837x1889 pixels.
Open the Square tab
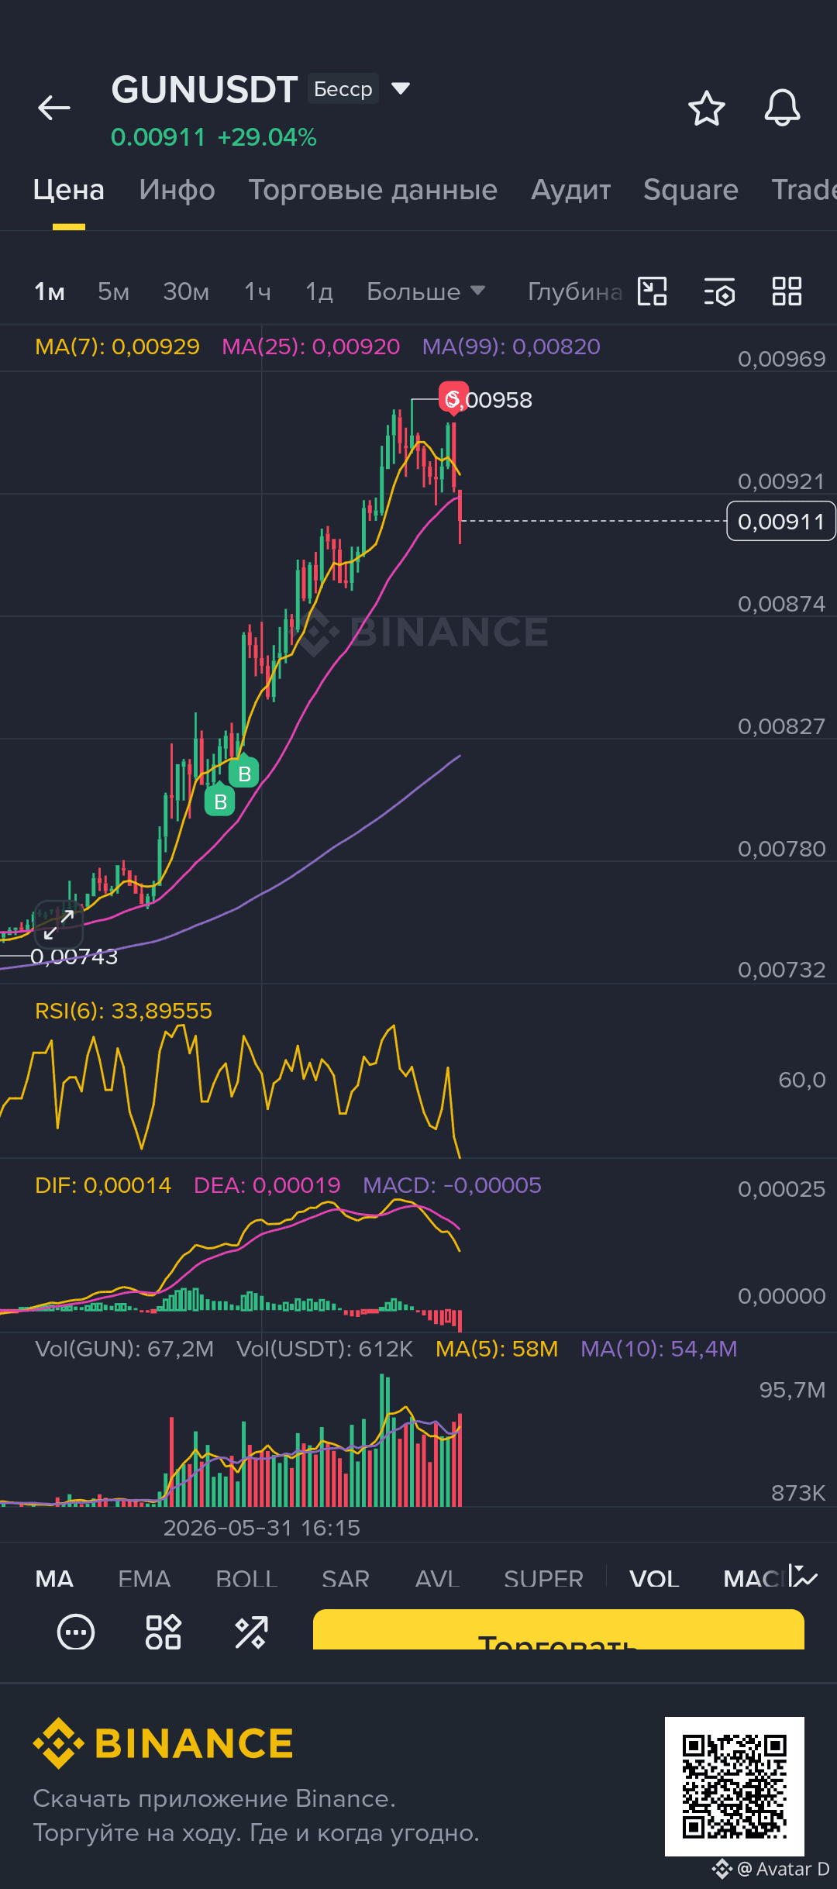tap(691, 190)
